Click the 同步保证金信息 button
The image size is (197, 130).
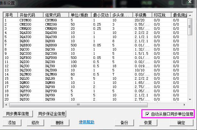pyautogui.click(x=52, y=114)
